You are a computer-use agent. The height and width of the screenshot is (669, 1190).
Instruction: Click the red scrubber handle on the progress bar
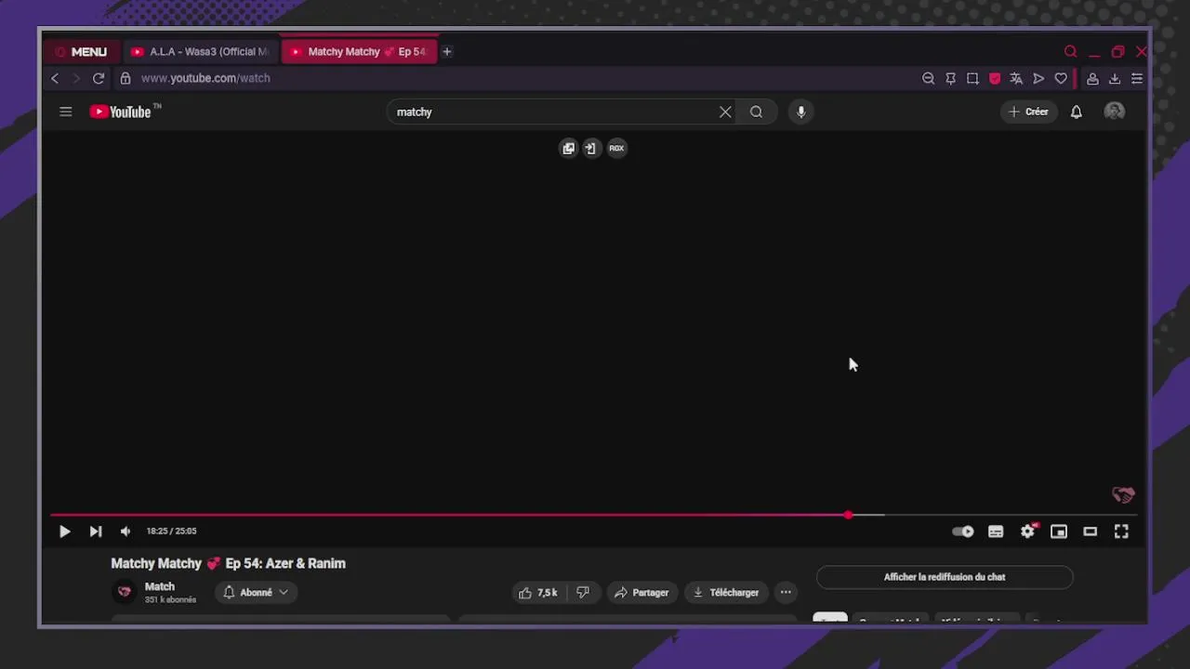coord(848,515)
